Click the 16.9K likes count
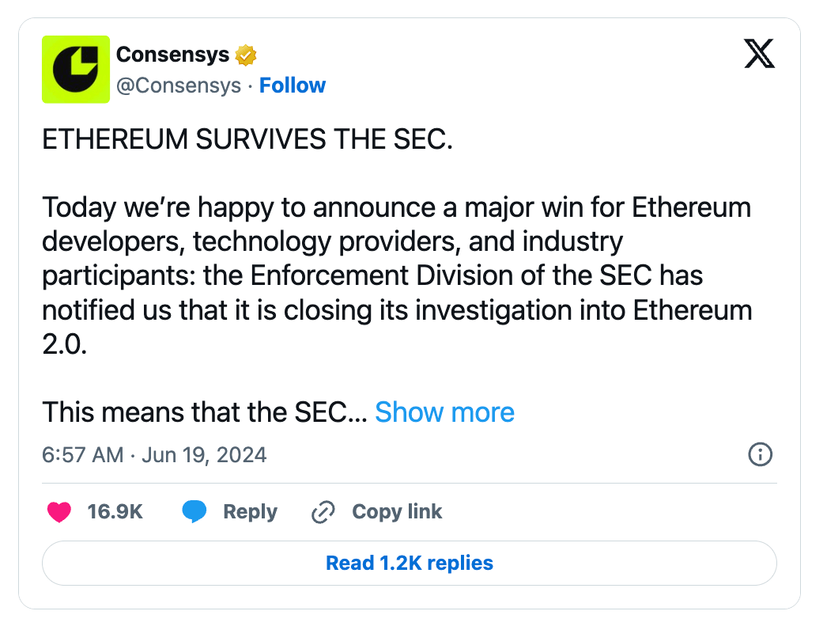 point(115,512)
